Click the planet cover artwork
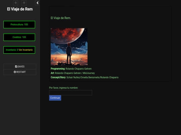The height and width of the screenshot is (135, 181). (69, 47)
